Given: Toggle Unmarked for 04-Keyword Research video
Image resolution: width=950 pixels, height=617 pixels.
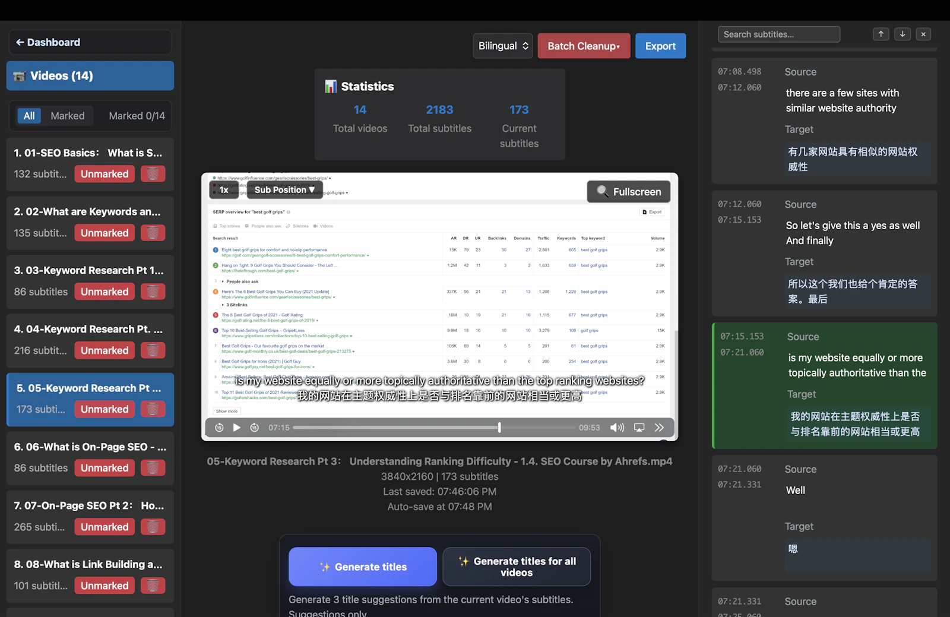Looking at the screenshot, I should pyautogui.click(x=104, y=350).
